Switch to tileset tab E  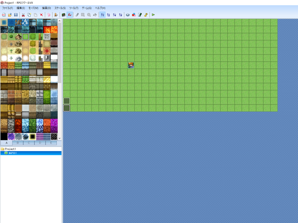tap(51, 143)
